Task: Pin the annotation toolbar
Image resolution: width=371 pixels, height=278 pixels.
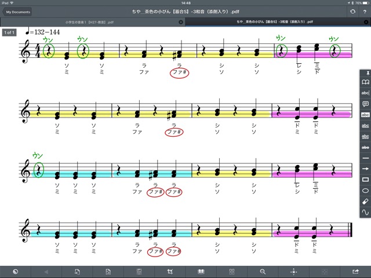Action: pos(368,74)
